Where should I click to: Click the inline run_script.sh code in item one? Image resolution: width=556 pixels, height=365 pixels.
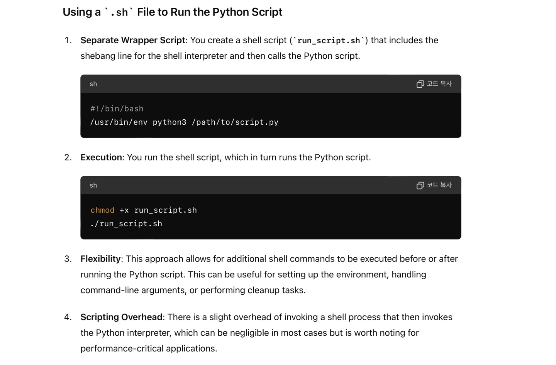(329, 41)
